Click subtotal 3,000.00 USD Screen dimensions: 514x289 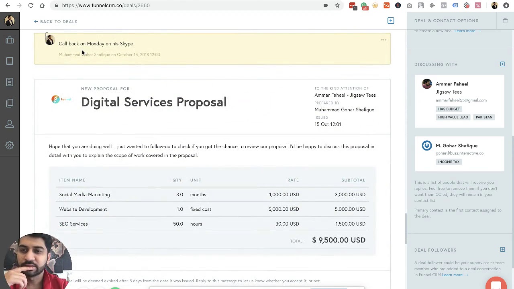(x=350, y=195)
